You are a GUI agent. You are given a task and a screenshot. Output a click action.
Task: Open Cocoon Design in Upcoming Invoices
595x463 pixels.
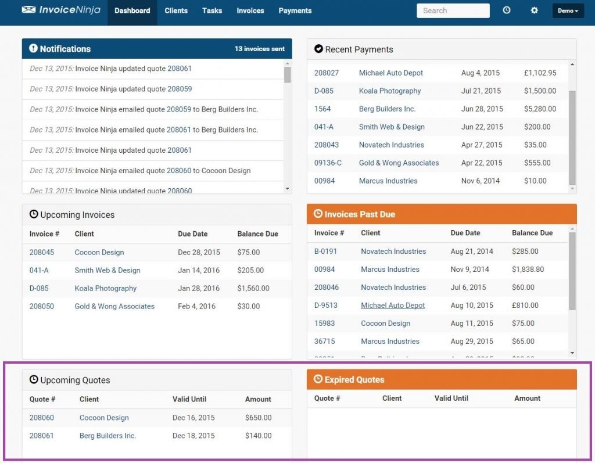click(99, 252)
